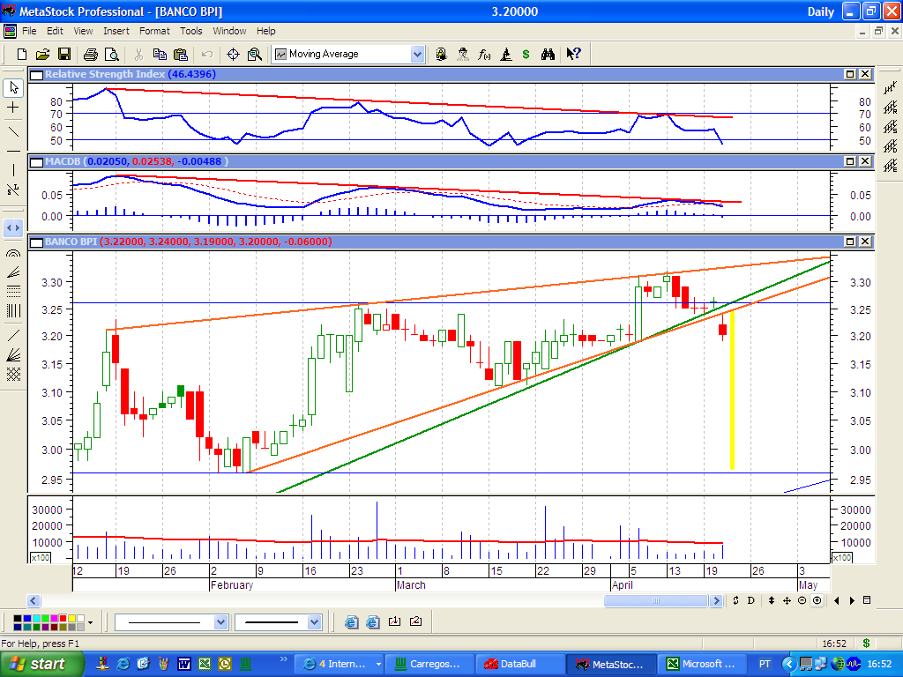Close the MACDB indicator pane

click(x=865, y=161)
